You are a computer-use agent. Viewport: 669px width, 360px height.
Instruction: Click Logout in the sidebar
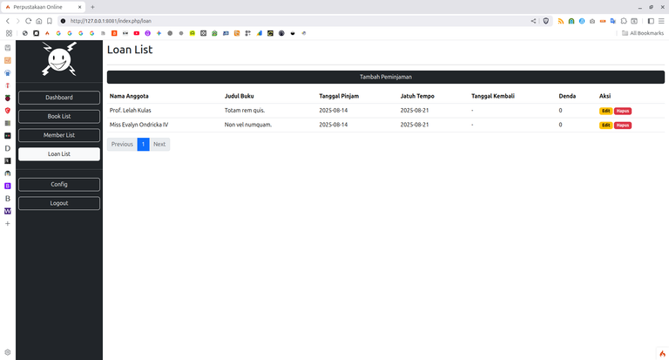click(59, 203)
